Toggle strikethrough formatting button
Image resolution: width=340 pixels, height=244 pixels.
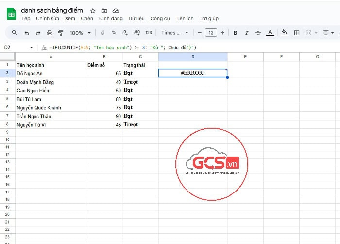pos(258,33)
